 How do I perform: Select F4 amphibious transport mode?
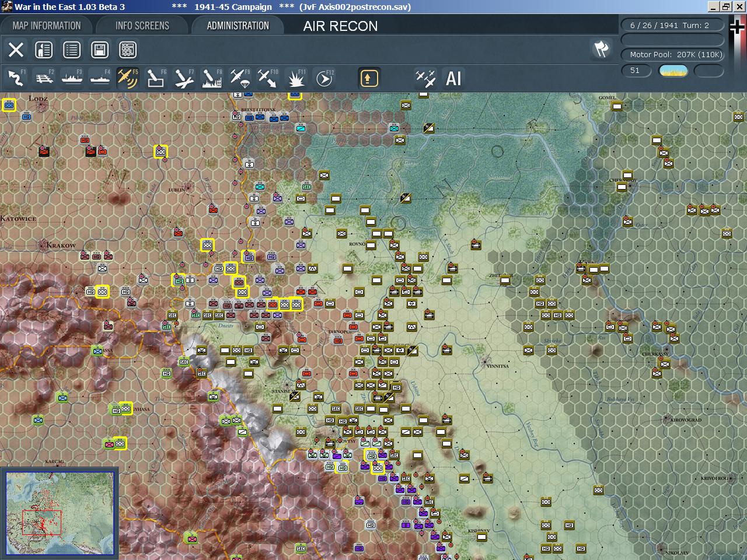[100, 78]
